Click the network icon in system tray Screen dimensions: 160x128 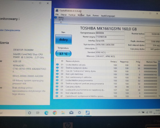(x=147, y=112)
